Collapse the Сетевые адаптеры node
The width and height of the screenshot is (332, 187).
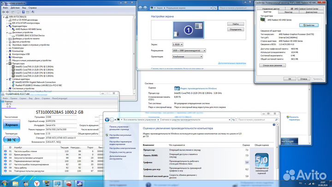[x=7, y=79]
